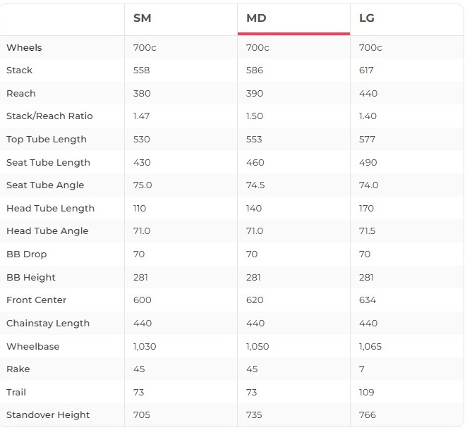This screenshot has width=472, height=430.
Task: Select the LG Trail value 109
Action: (x=367, y=393)
